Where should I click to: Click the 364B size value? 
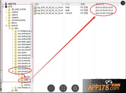(67, 10)
